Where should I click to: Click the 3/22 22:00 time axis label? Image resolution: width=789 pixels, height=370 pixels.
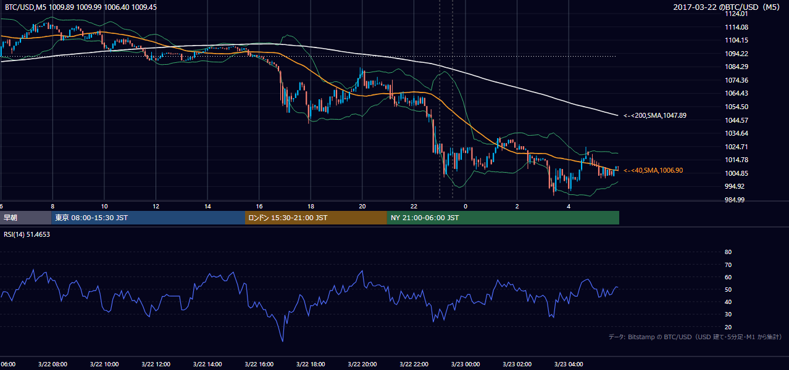[x=414, y=364]
